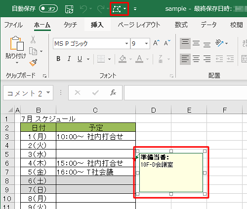Click the Redo arrow icon
This screenshot has width=247, height=209.
click(101, 9)
